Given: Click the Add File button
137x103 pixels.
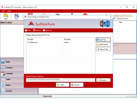Looking at the screenshot, I should [x=103, y=40].
